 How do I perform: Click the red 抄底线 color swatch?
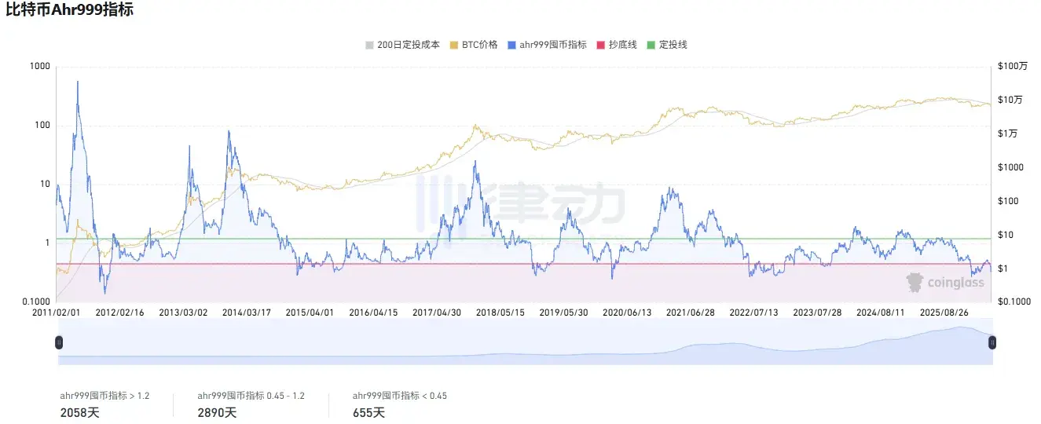(602, 45)
